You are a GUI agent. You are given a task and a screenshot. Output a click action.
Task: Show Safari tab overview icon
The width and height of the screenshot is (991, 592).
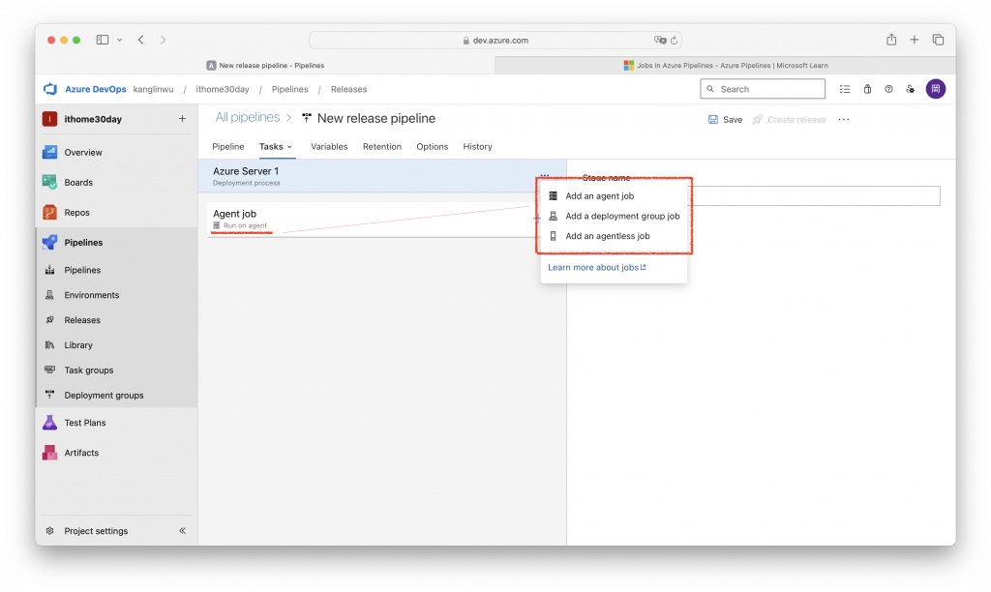coord(938,40)
